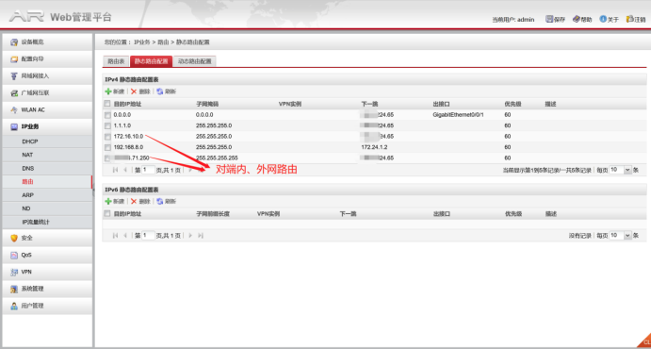Viewport: 651px width, 349px height.
Task: Open 设备概览 in the sidebar
Action: 47,42
